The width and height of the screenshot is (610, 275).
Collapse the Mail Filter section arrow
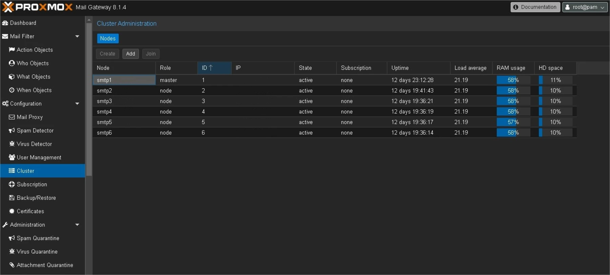pos(77,36)
